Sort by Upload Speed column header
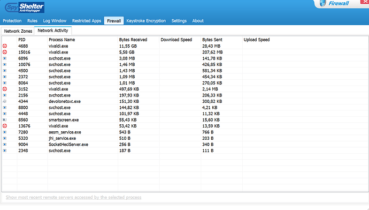Image resolution: width=369 pixels, height=210 pixels. coord(257,40)
